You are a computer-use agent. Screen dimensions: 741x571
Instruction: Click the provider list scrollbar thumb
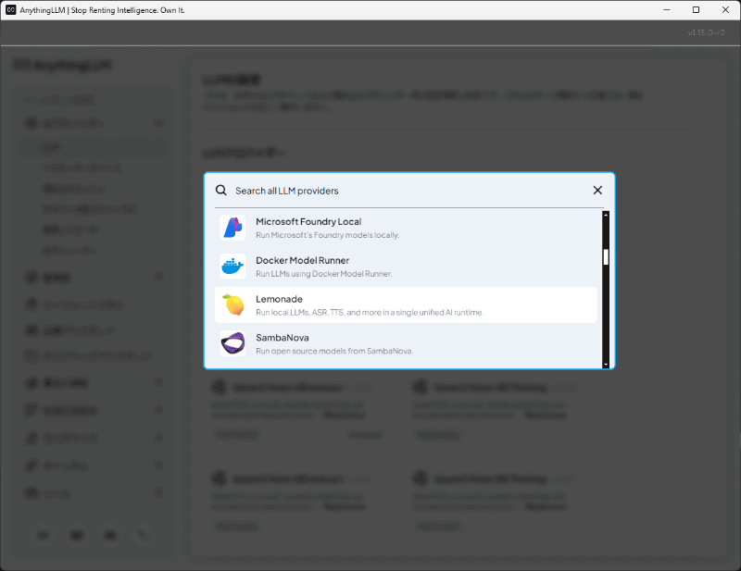tap(606, 257)
